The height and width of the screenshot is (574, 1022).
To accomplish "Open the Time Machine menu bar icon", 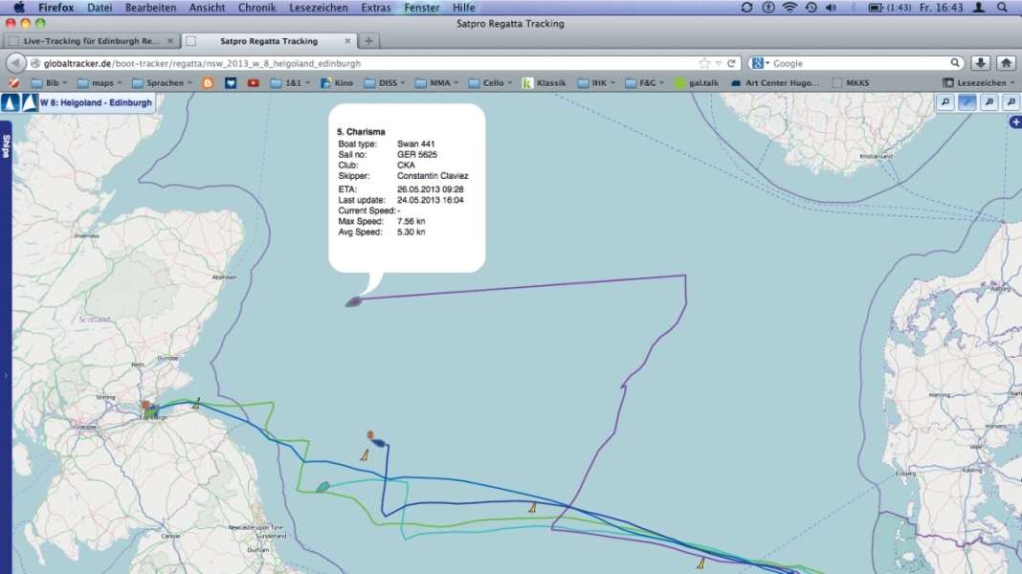I will tap(811, 7).
